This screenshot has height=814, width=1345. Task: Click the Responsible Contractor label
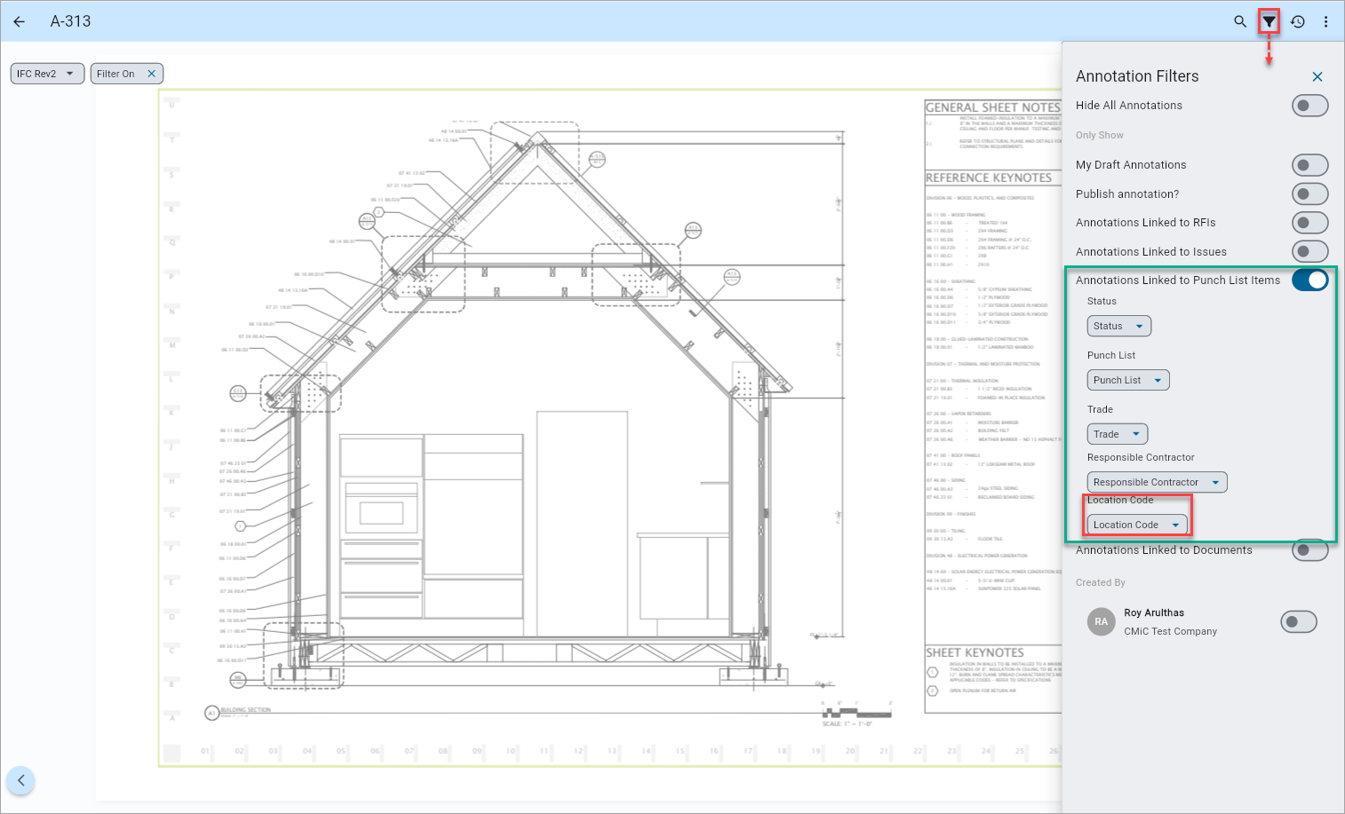click(1141, 457)
